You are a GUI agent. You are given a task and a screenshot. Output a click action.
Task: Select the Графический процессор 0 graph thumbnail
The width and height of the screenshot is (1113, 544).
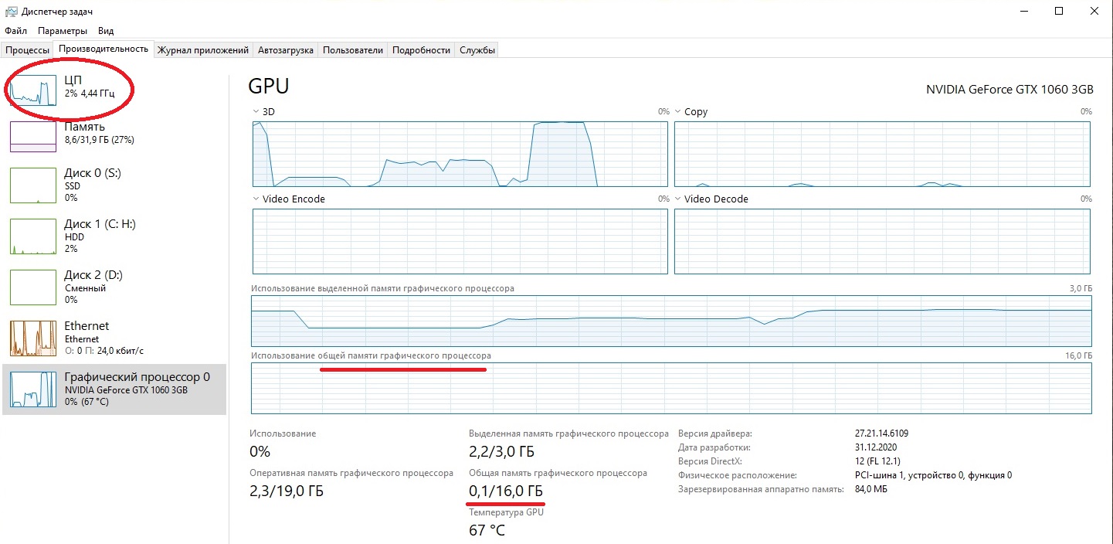click(33, 389)
